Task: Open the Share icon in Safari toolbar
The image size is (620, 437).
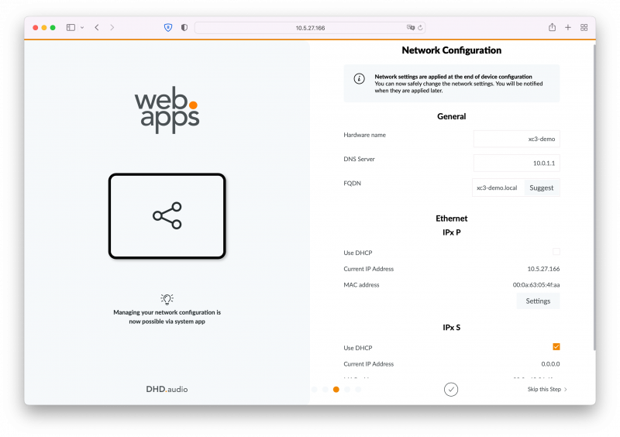Action: click(x=552, y=27)
